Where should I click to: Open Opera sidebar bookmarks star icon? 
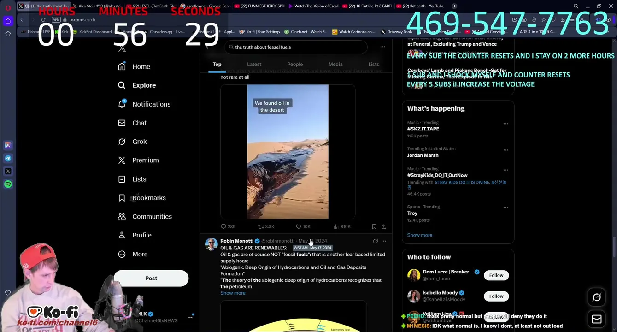[8, 34]
